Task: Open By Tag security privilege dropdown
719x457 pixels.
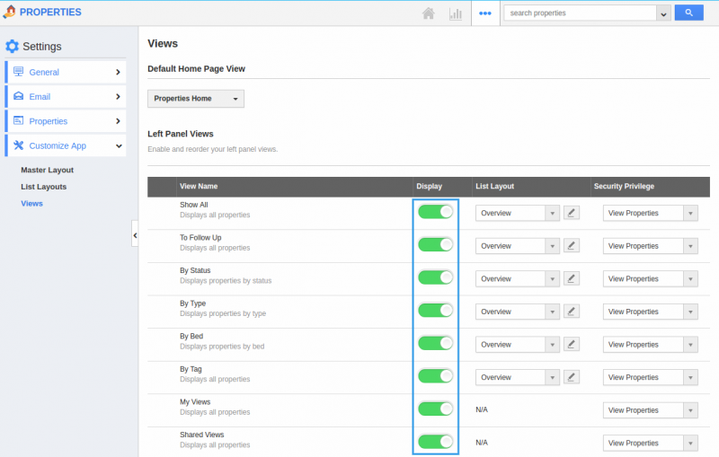Action: point(650,377)
